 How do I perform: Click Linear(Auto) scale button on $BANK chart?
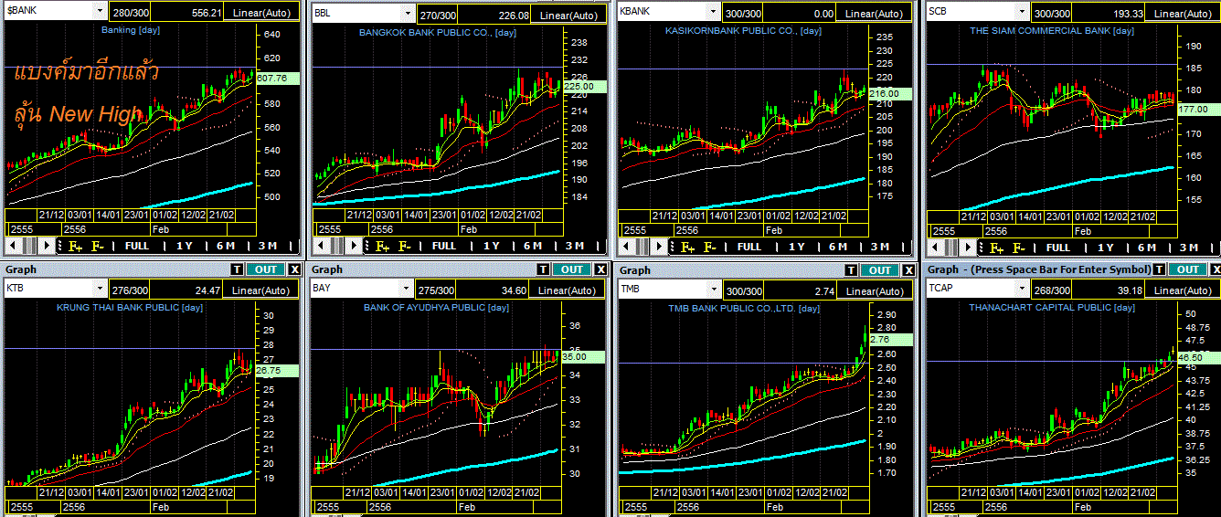click(261, 13)
